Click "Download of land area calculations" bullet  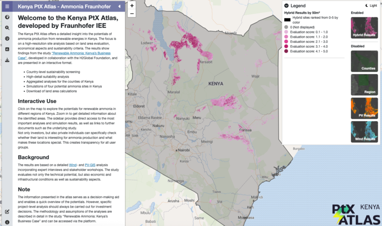tap(51, 91)
